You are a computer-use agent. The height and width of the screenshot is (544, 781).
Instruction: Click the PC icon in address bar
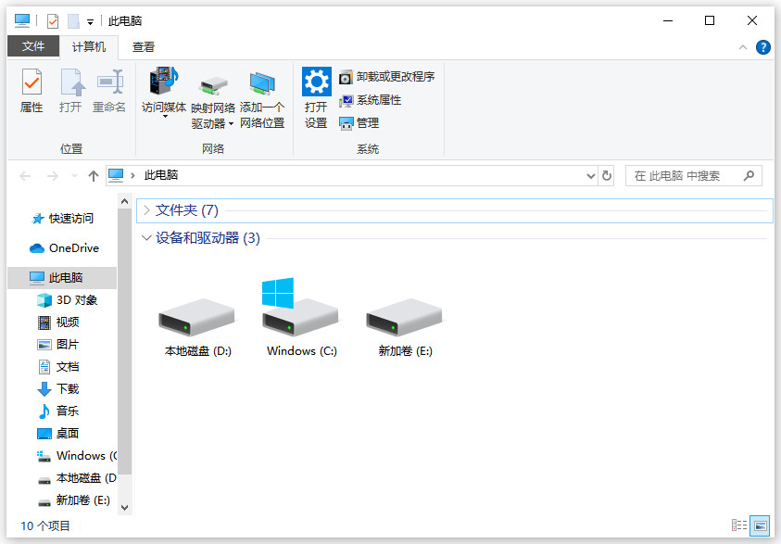point(116,175)
